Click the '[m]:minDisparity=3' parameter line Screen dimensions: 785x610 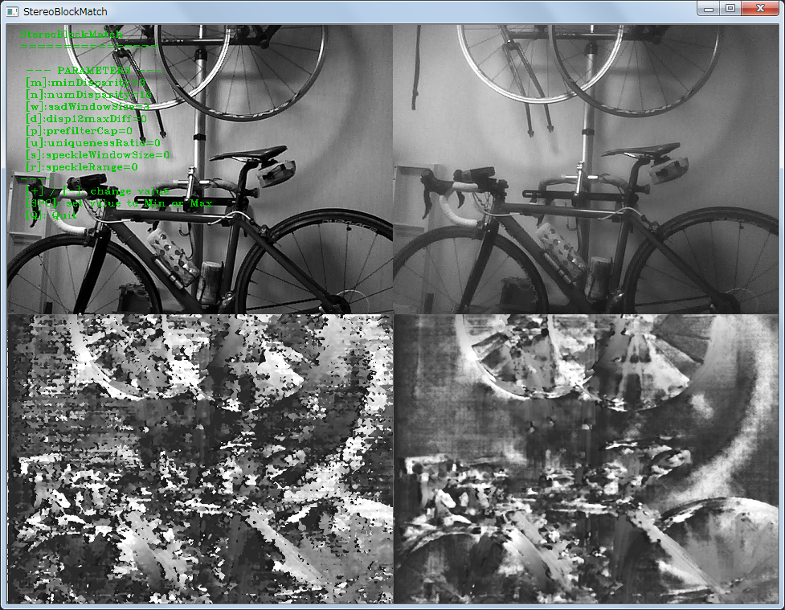[x=86, y=83]
